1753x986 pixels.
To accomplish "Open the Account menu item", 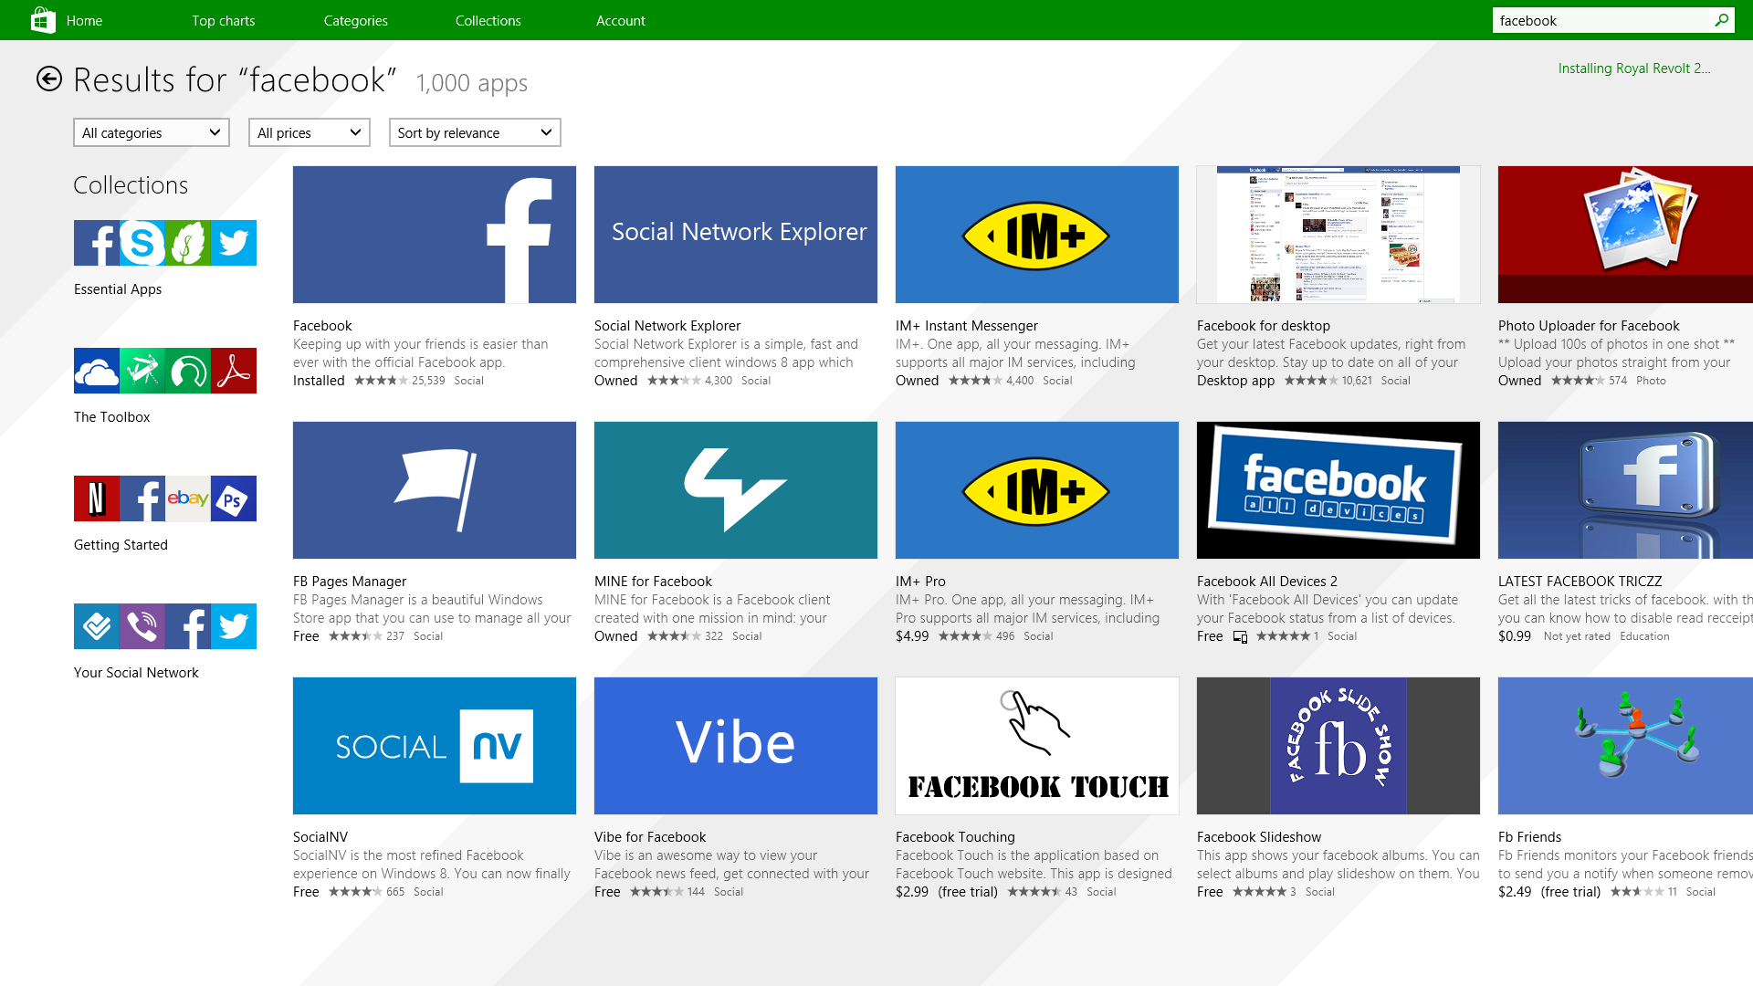I will (620, 20).
